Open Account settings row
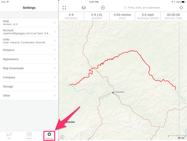The width and height of the screenshot is (187, 141). tap(29, 32)
